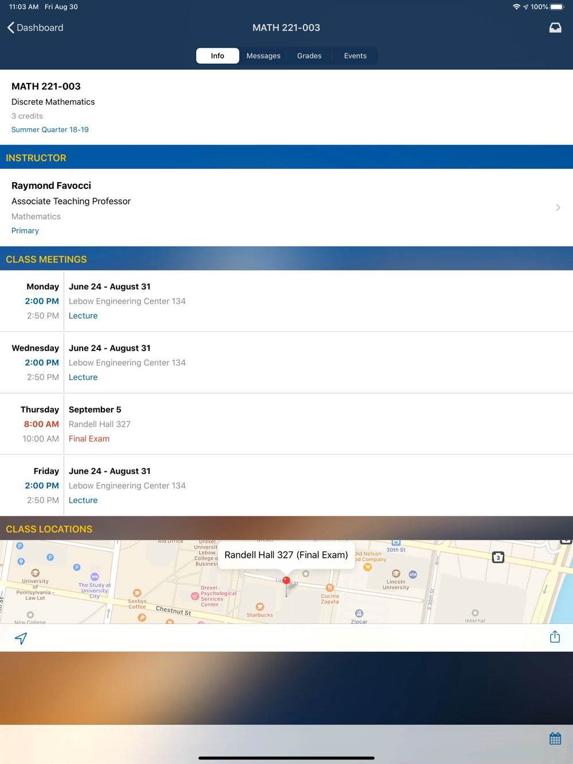Tap the battery status icon

pyautogui.click(x=558, y=7)
